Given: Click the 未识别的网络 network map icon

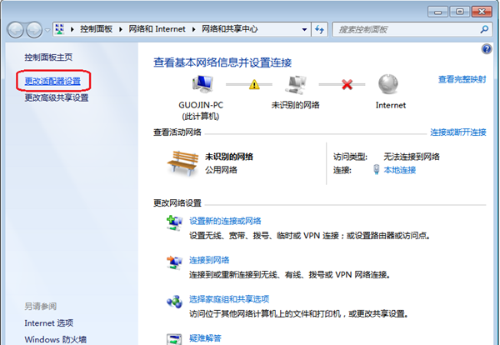Looking at the screenshot, I should [295, 84].
